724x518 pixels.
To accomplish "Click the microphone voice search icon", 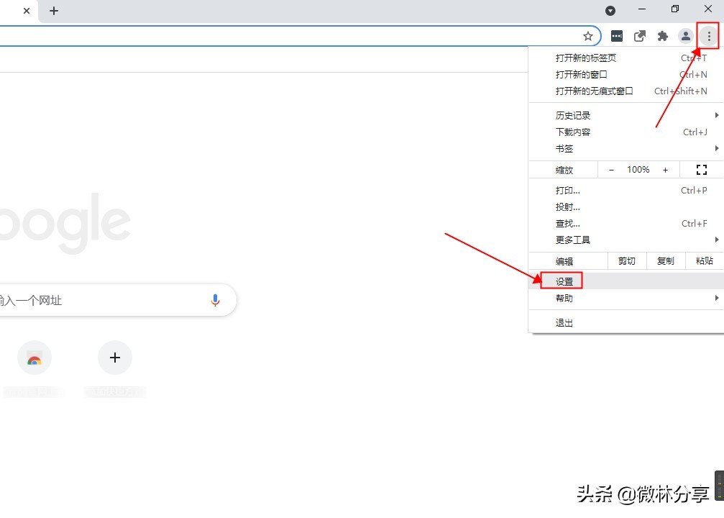I will 215,300.
